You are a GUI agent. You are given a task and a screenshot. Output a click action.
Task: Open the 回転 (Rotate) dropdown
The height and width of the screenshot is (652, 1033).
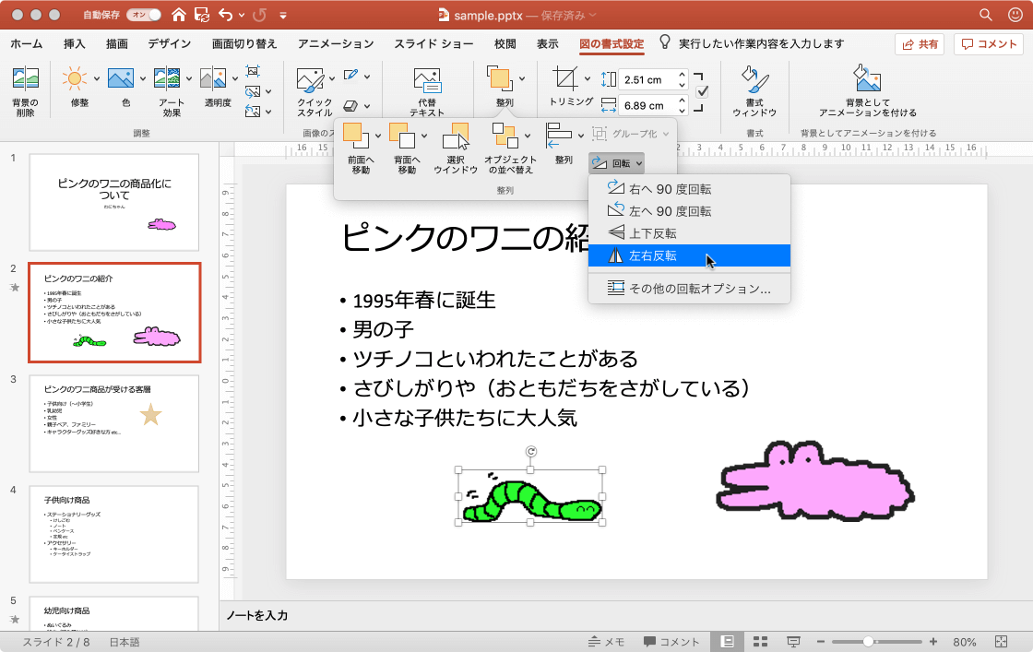[x=616, y=162]
